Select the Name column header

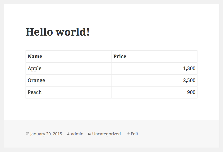coord(69,56)
